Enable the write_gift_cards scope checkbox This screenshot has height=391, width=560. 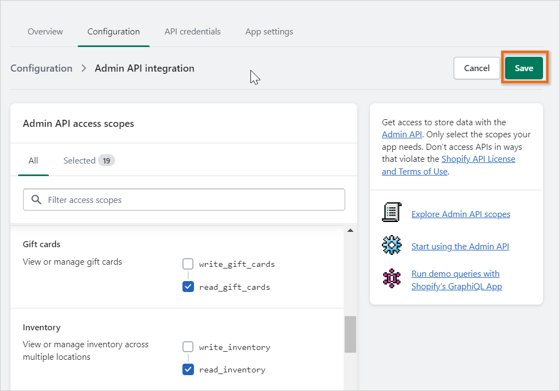pos(188,264)
